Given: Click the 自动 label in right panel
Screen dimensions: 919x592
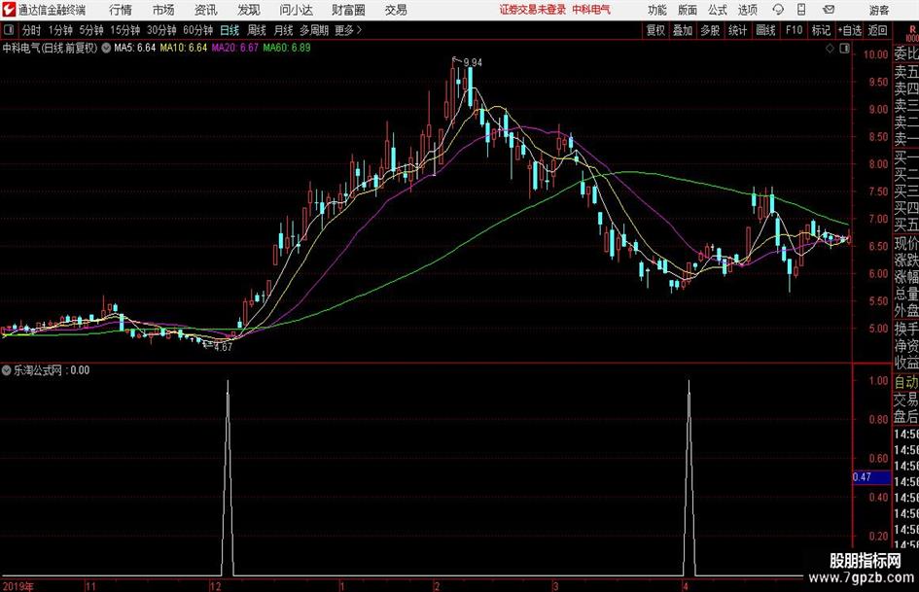Looking at the screenshot, I should pyautogui.click(x=906, y=382).
